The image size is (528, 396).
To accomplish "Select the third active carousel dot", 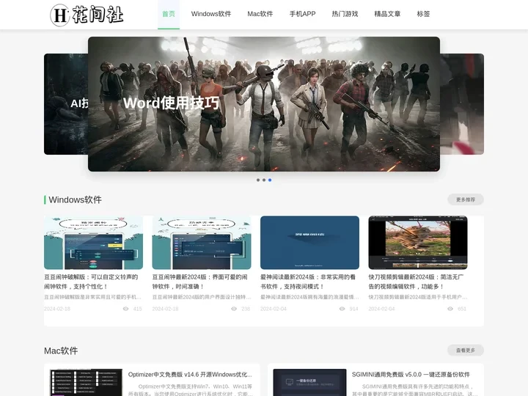I will (270, 180).
